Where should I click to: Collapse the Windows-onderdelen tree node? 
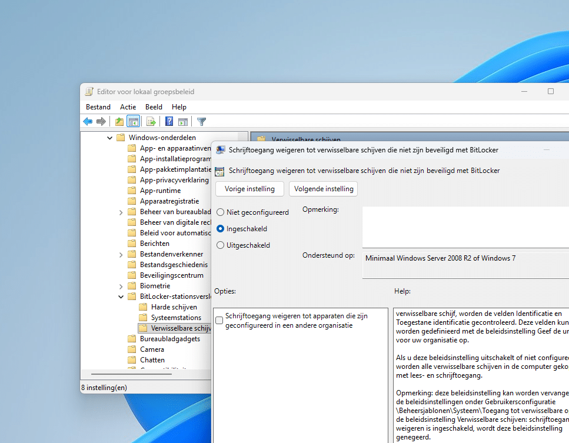click(x=109, y=137)
